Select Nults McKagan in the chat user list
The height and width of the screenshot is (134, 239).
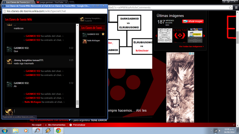[x=92, y=41]
